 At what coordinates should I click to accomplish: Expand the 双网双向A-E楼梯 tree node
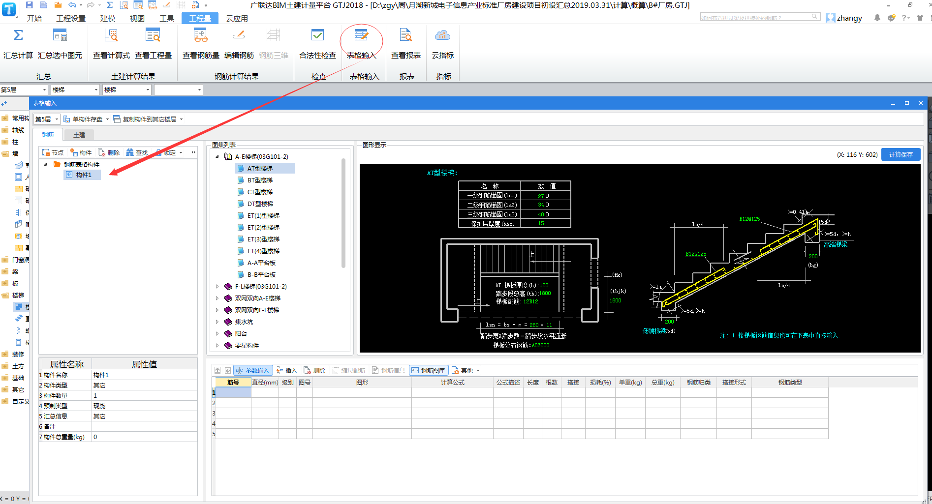pos(217,298)
